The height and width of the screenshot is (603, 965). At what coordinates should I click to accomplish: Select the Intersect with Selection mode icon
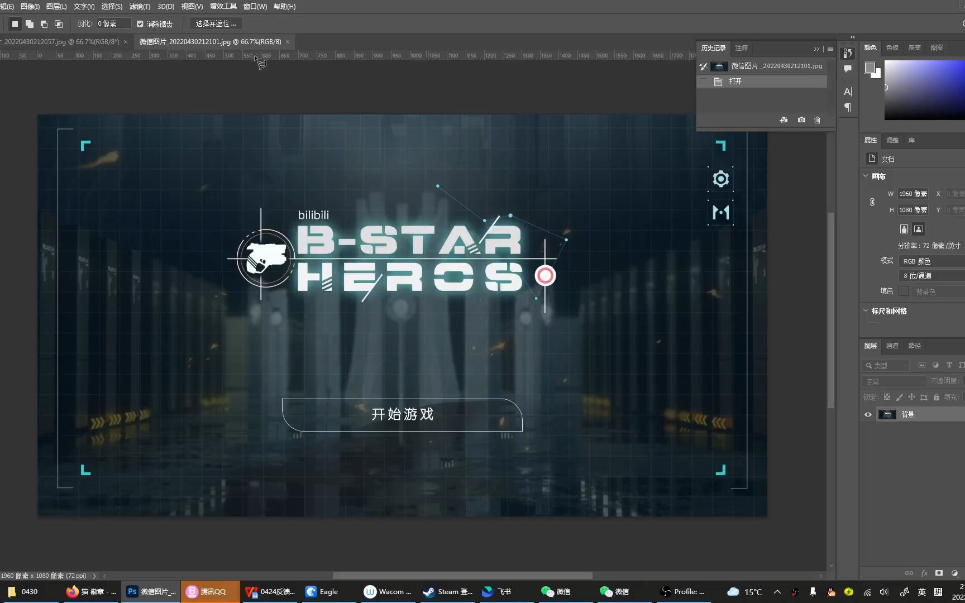pos(59,24)
